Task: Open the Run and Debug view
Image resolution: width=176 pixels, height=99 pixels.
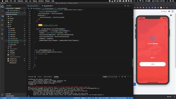Action: point(2,20)
